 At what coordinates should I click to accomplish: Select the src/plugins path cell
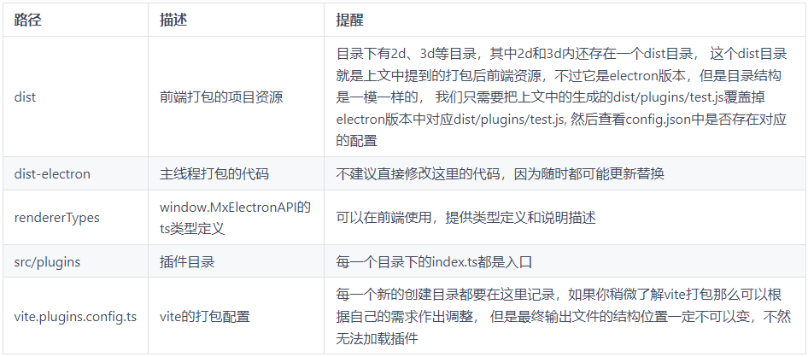coord(48,260)
